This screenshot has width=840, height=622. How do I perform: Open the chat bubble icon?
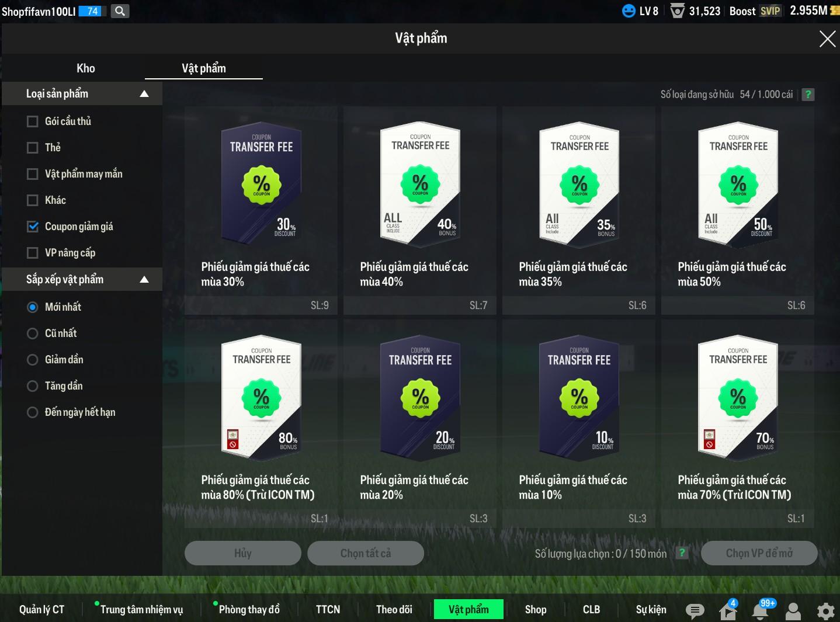click(x=695, y=611)
